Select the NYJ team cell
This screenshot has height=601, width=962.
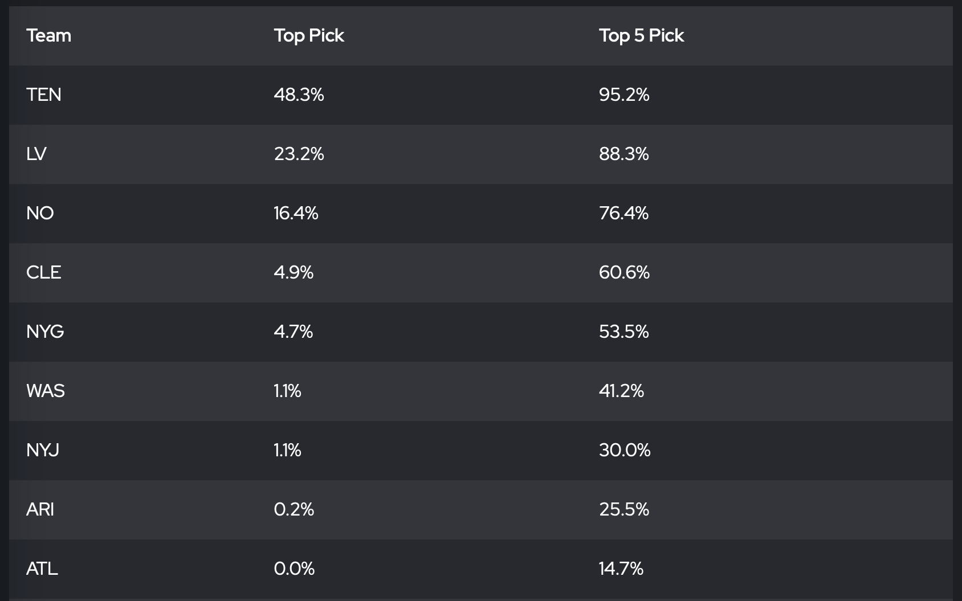[x=43, y=450]
